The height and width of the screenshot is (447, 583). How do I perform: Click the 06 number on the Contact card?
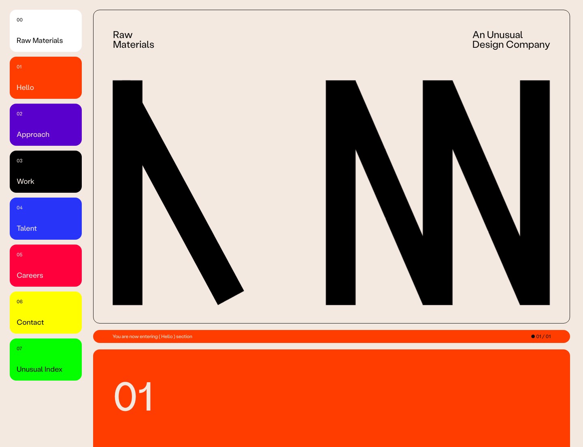click(x=19, y=302)
